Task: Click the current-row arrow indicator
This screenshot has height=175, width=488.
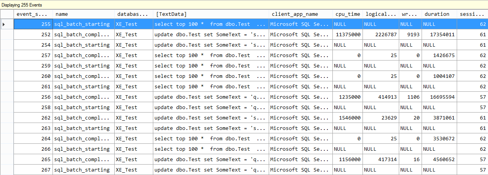Action: point(4,24)
